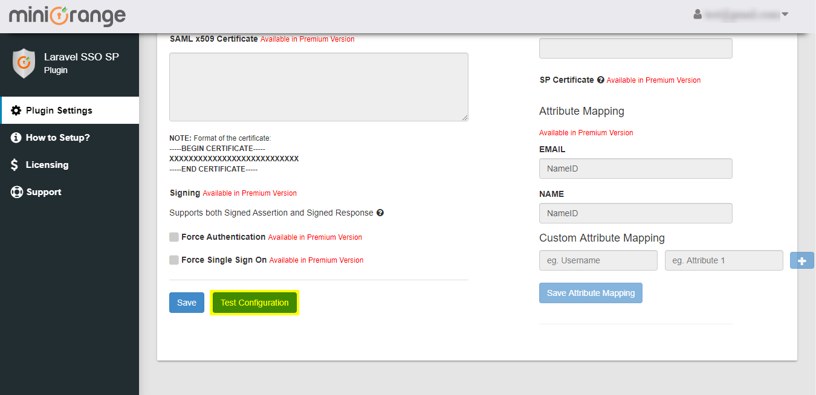The image size is (816, 395).
Task: Click help icon beside Signed Response text
Action: click(380, 213)
